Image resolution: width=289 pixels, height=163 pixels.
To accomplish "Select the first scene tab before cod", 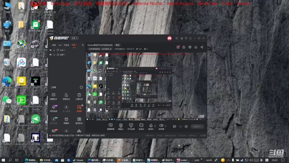I will [x=54, y=45].
